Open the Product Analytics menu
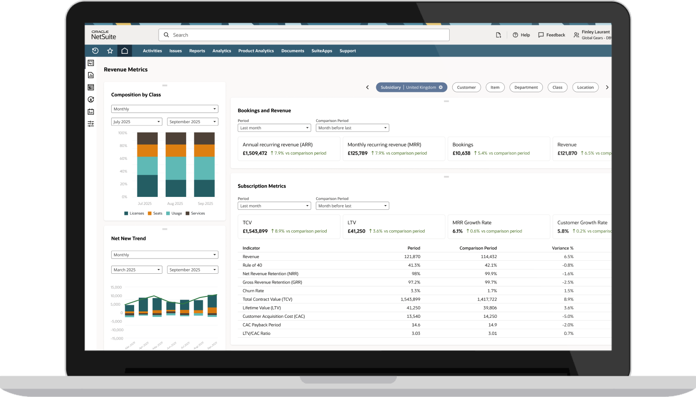Viewport: 696px width, 397px height. coord(256,51)
